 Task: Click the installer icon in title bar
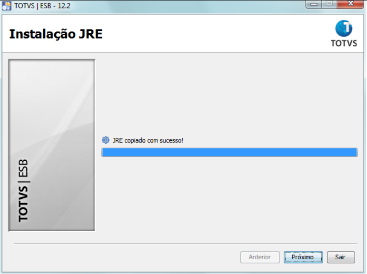tap(7, 5)
